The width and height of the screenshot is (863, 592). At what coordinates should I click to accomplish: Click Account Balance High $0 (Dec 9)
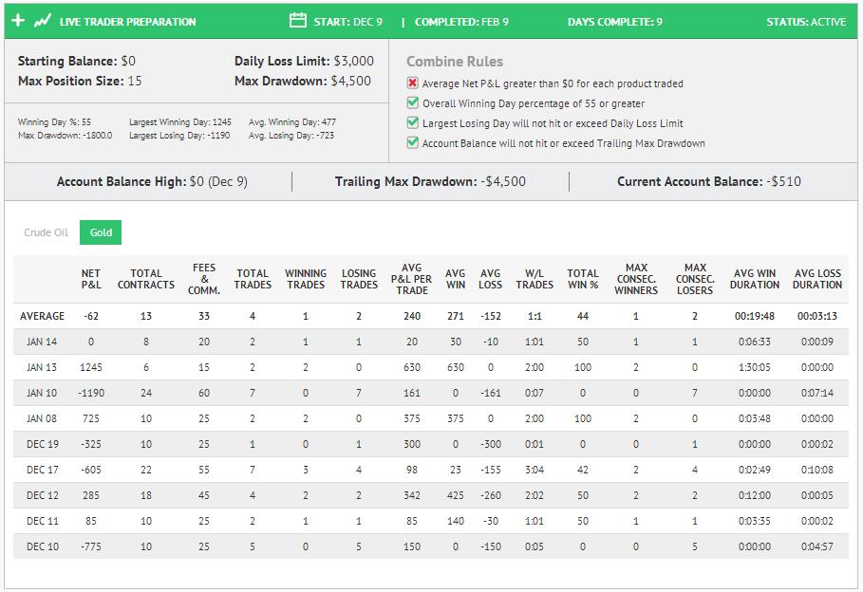(x=152, y=181)
